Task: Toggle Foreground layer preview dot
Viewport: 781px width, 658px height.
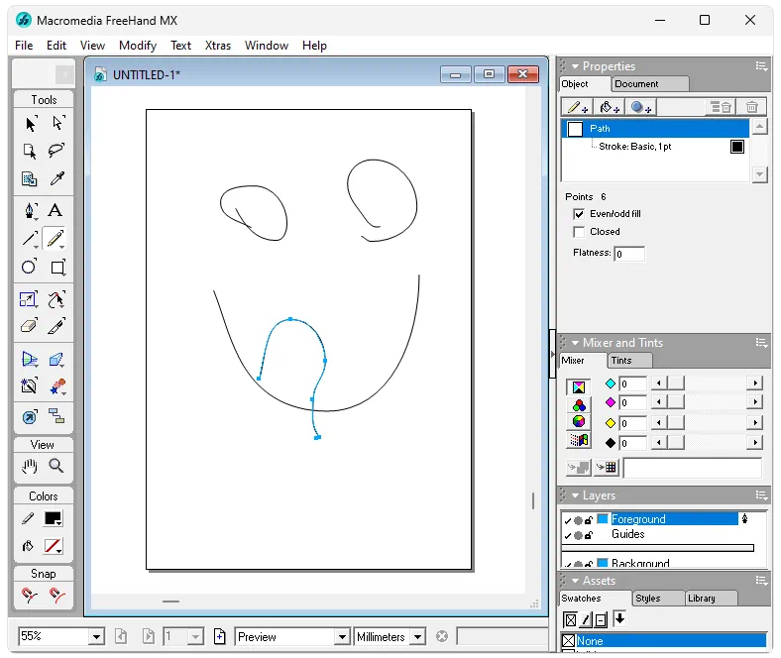Action: click(578, 520)
